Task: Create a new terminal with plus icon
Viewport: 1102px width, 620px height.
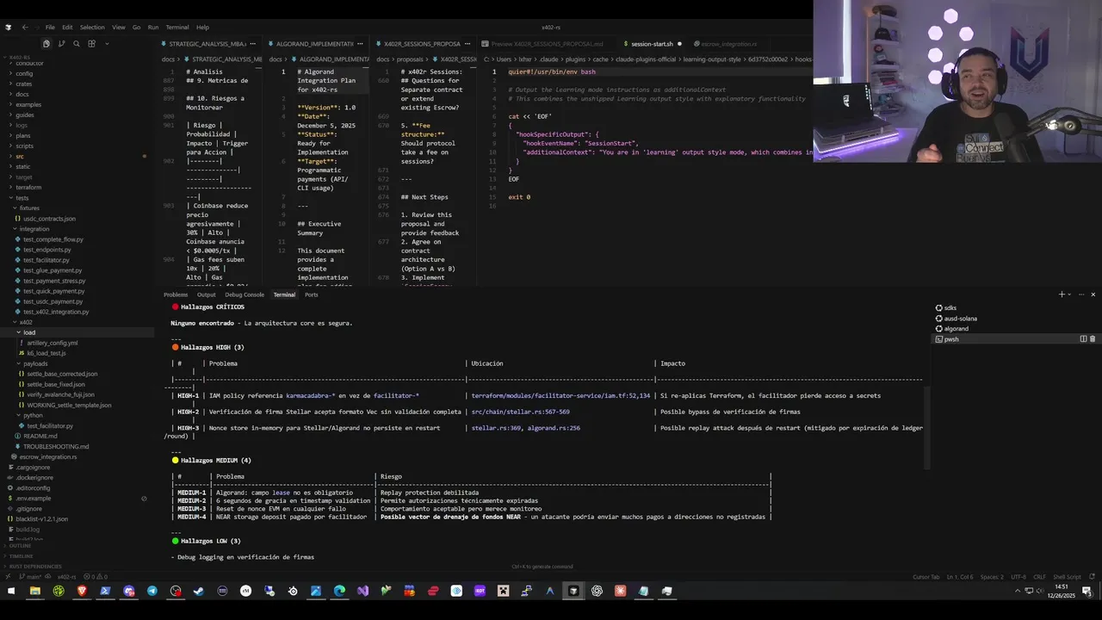Action: coord(1062,294)
